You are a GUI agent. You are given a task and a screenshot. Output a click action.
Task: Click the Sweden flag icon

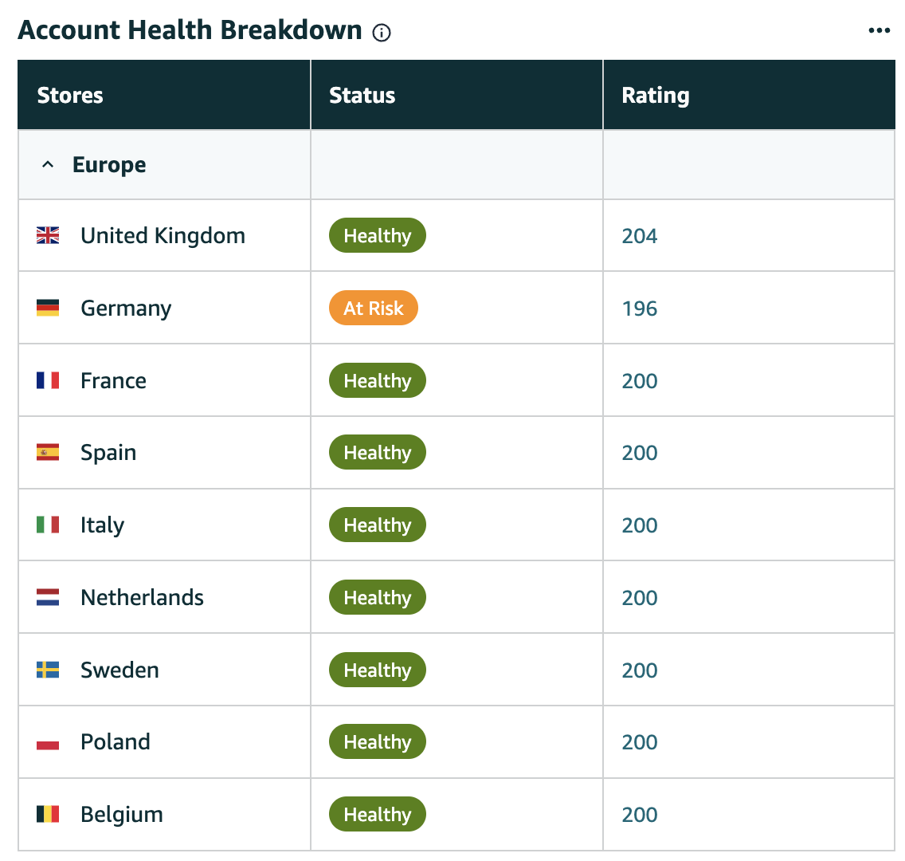point(48,670)
